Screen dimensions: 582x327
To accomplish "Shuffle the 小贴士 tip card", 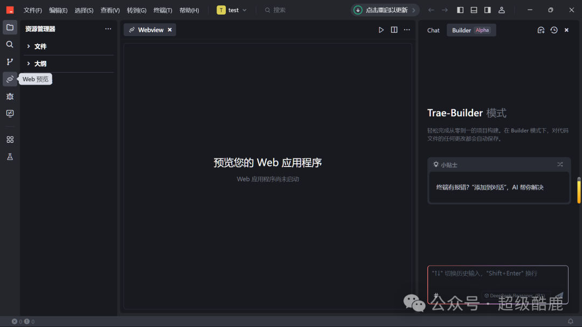I will (x=560, y=164).
